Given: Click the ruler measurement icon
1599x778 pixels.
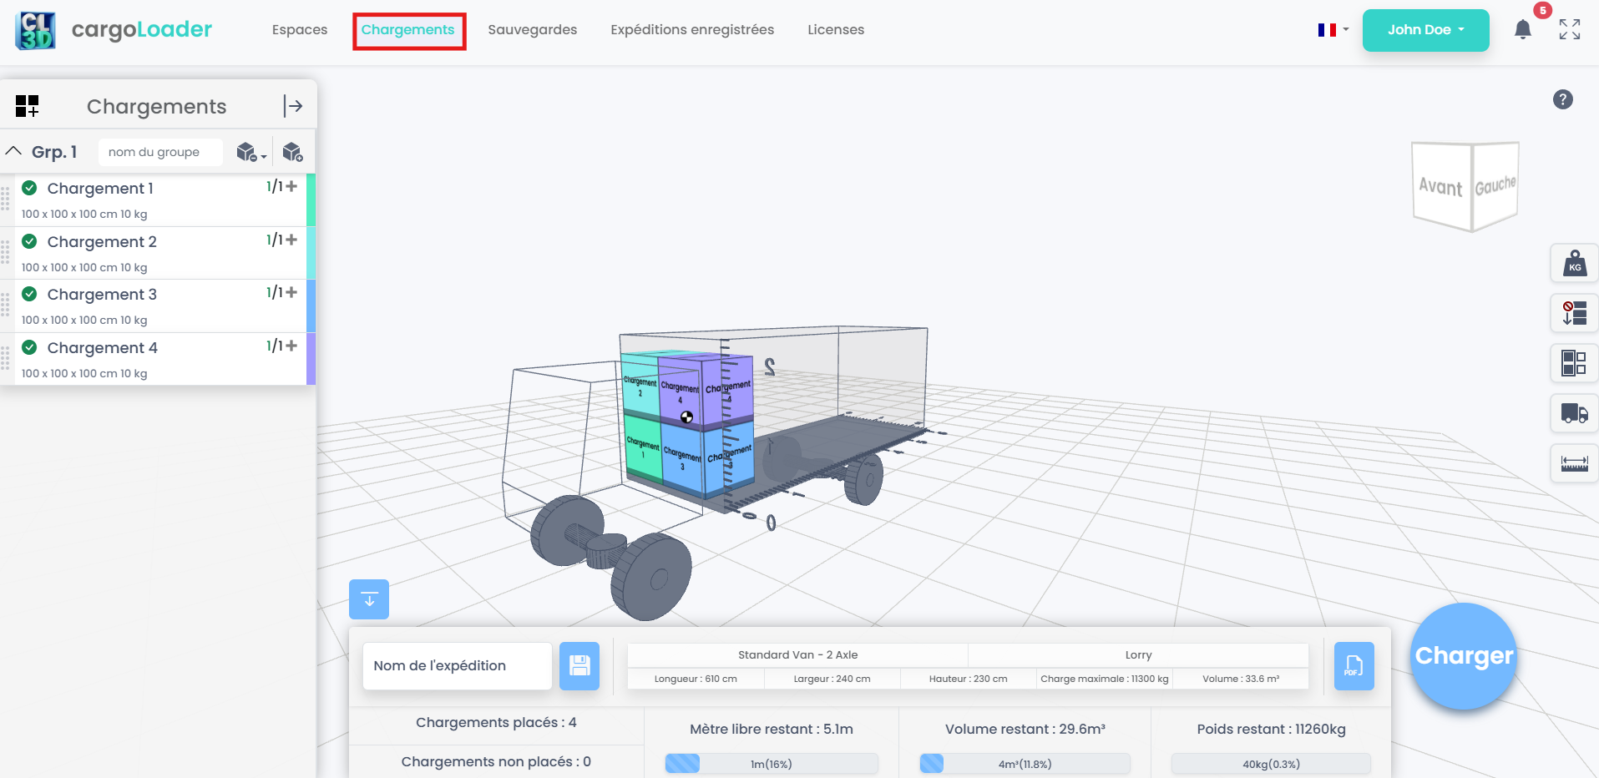Looking at the screenshot, I should tap(1574, 462).
